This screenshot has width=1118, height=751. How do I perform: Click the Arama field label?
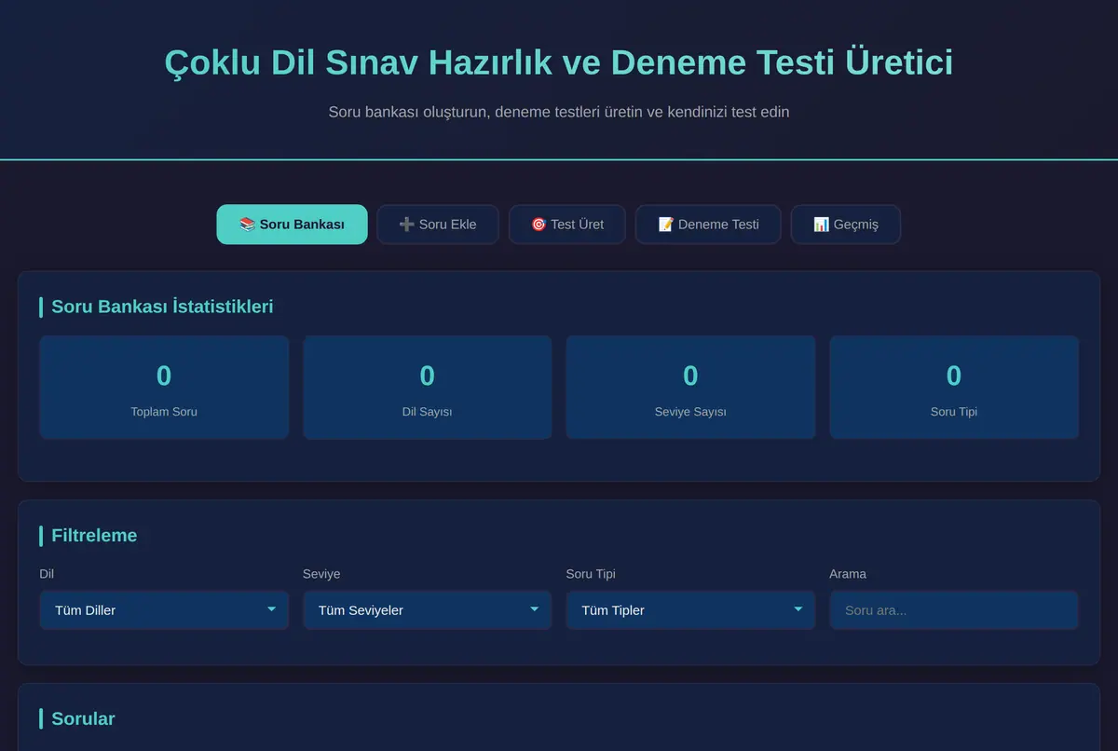click(848, 574)
